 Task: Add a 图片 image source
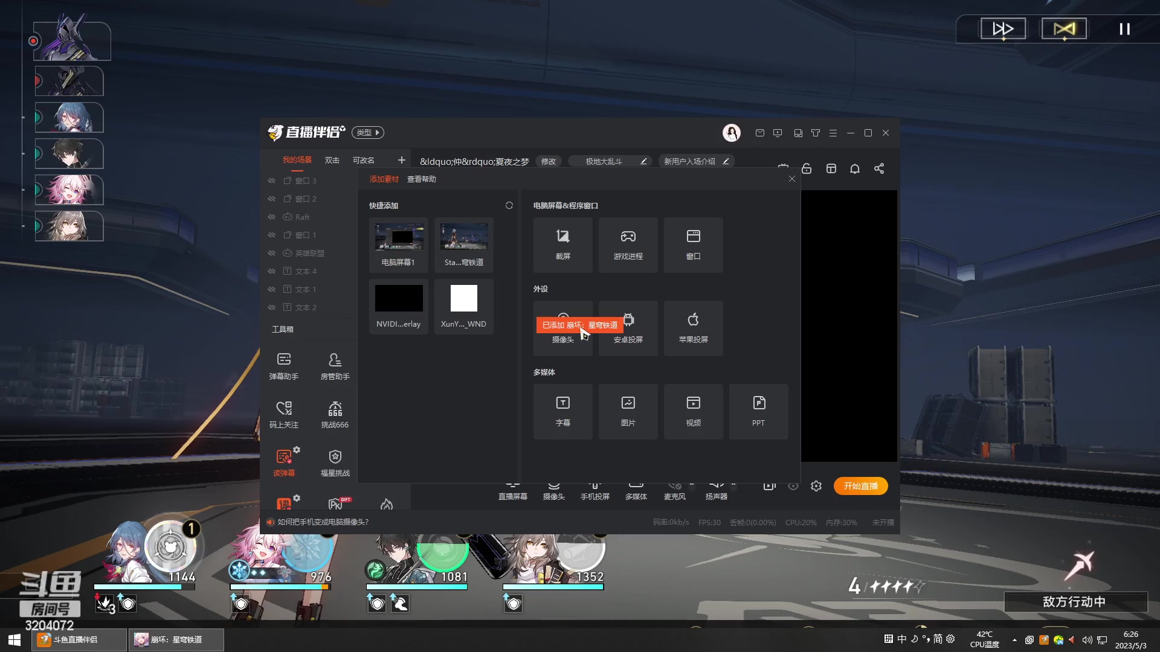click(x=628, y=412)
